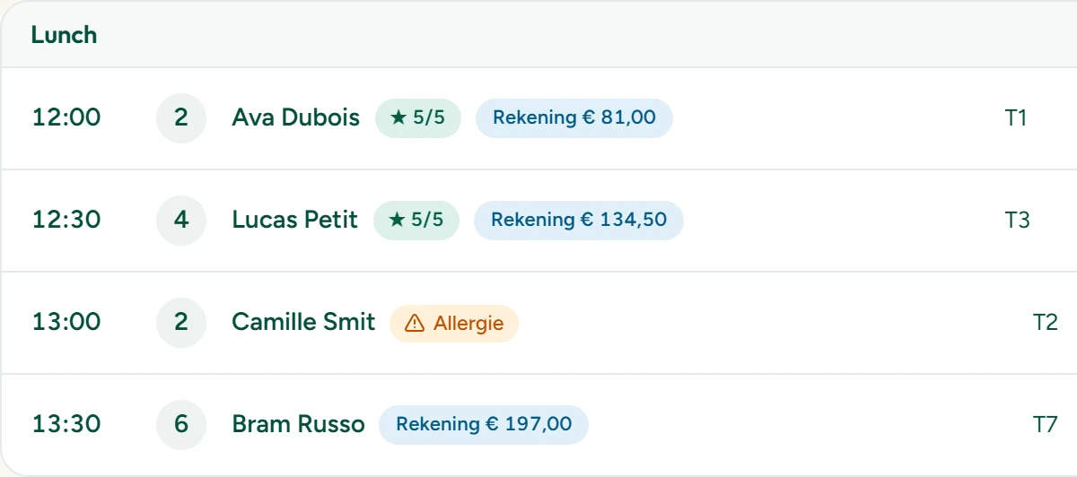Select the party size 2 circle for Camille Smit
1077x477 pixels.
pos(181,323)
